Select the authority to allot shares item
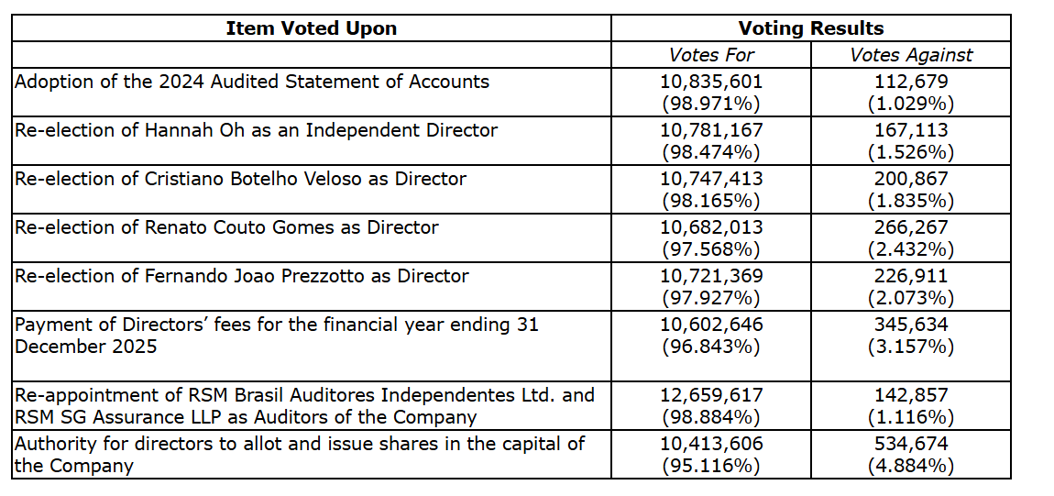Viewport: 1054px width, 496px height. pos(299,455)
